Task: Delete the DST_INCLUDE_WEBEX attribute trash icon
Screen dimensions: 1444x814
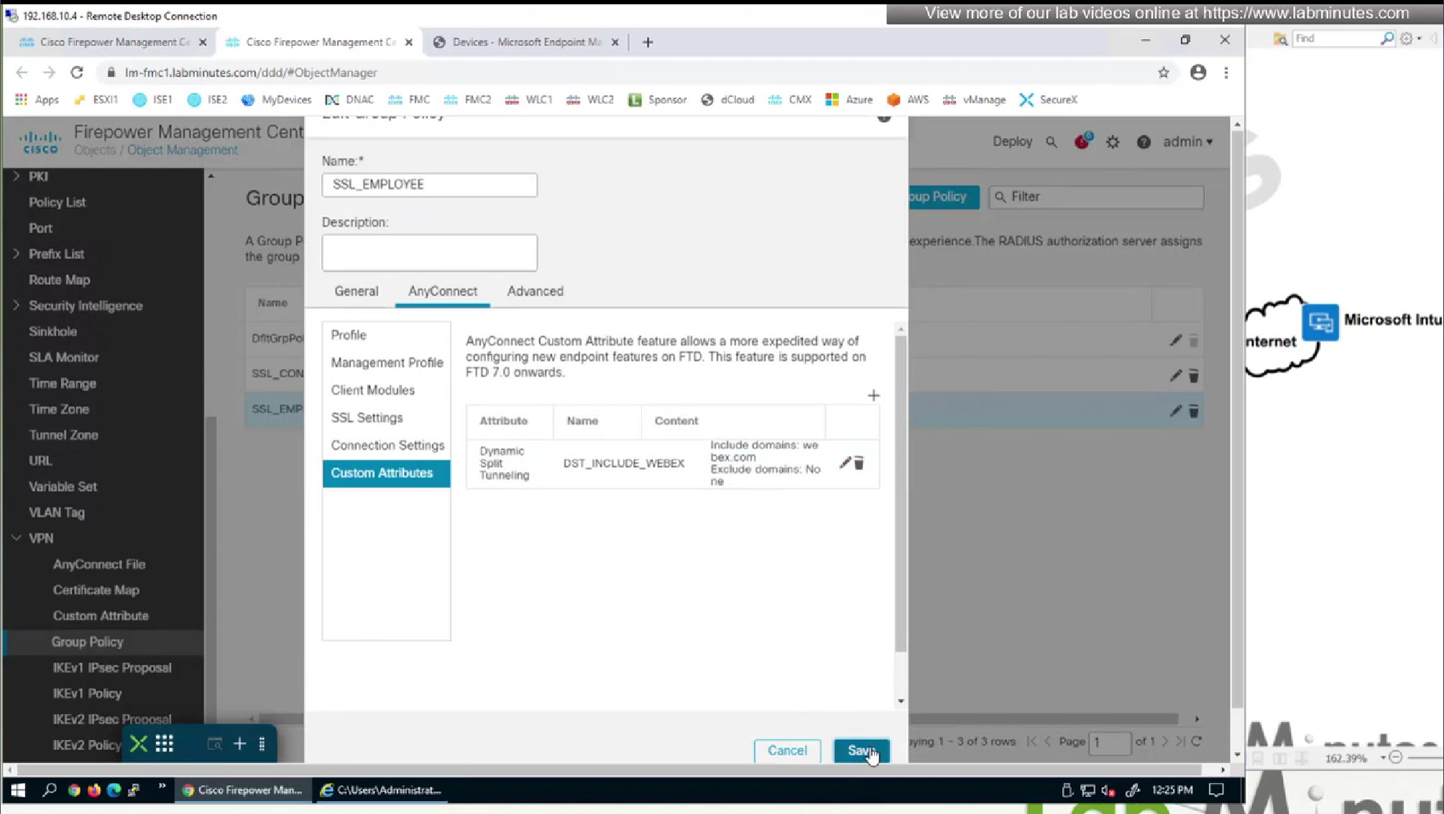Action: (859, 463)
